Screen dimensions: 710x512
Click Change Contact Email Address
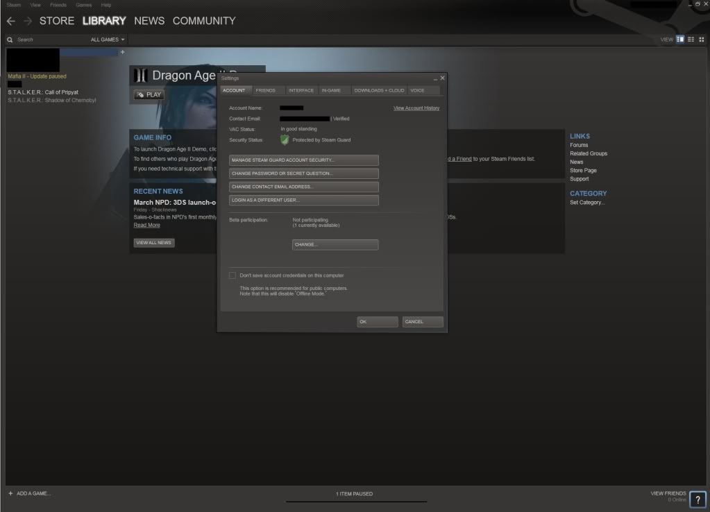coord(304,187)
